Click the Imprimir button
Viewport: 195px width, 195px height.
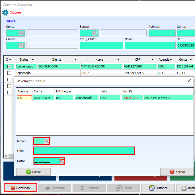(186, 188)
